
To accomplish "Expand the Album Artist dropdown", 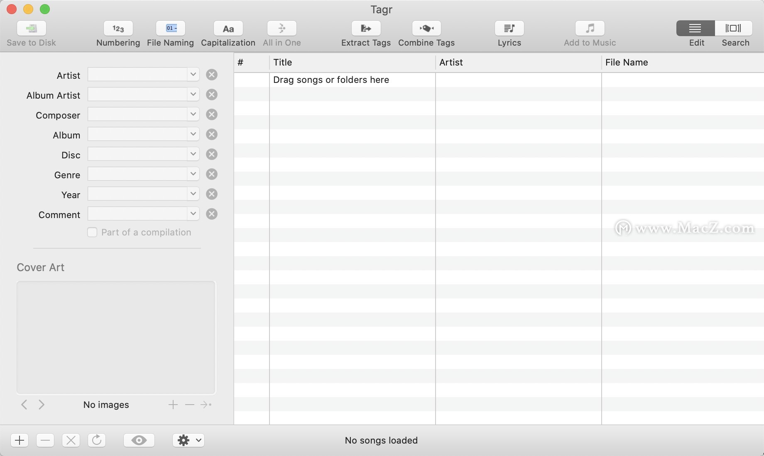I will (x=193, y=95).
